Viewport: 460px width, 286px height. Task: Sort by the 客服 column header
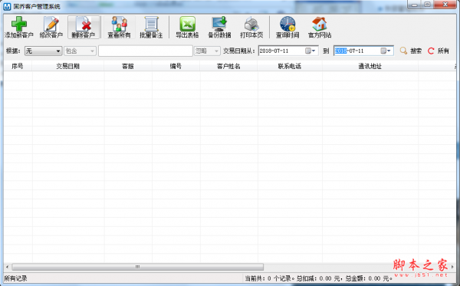point(128,66)
